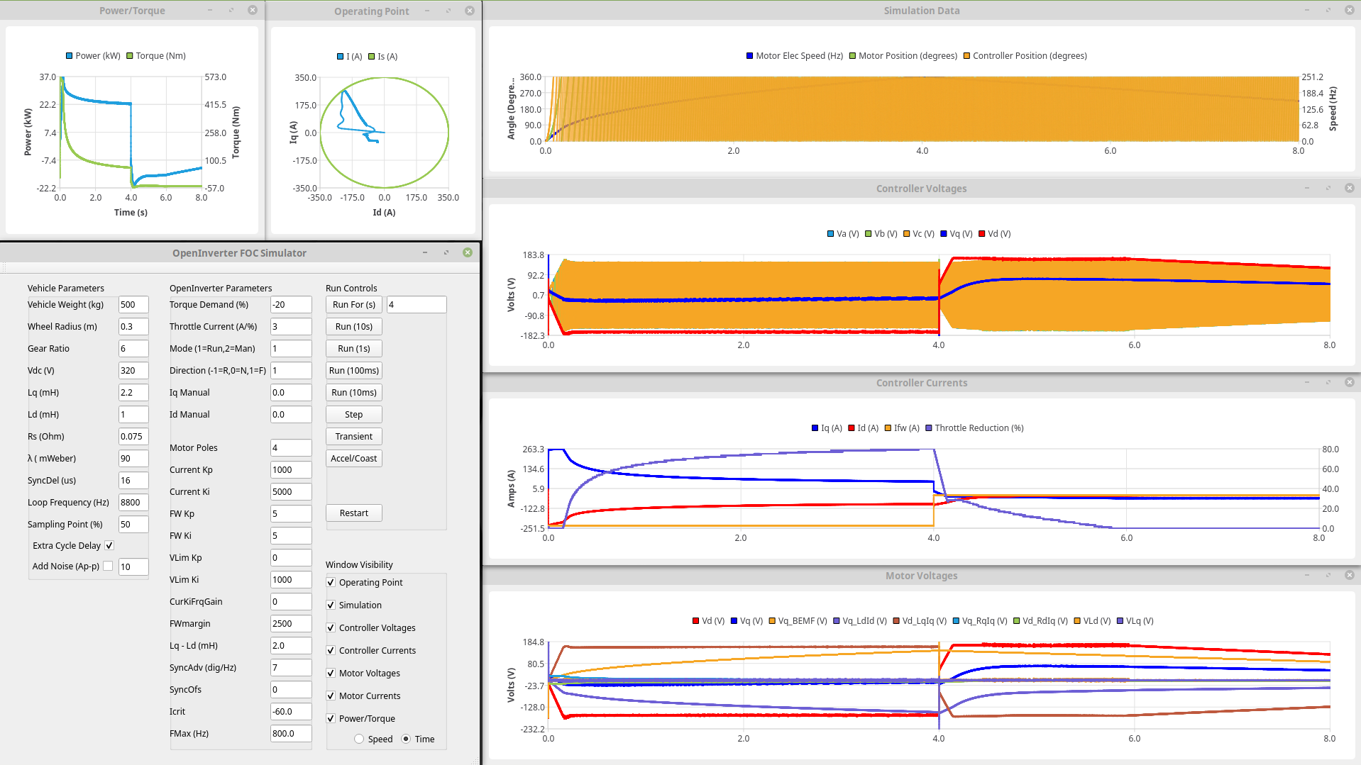Click the Torque Demand (%) input field
Image resolution: width=1361 pixels, height=765 pixels.
click(290, 304)
